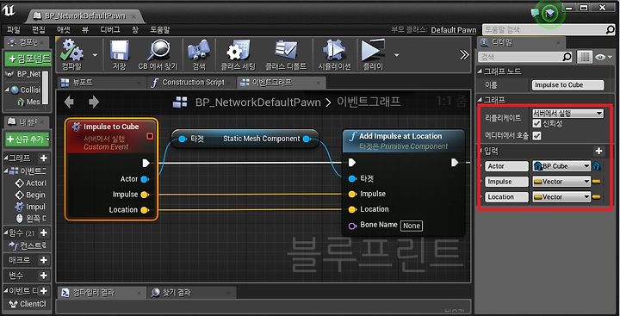Toggle the Reliable checkbox
Viewport: 620px width, 316px height.
point(536,124)
